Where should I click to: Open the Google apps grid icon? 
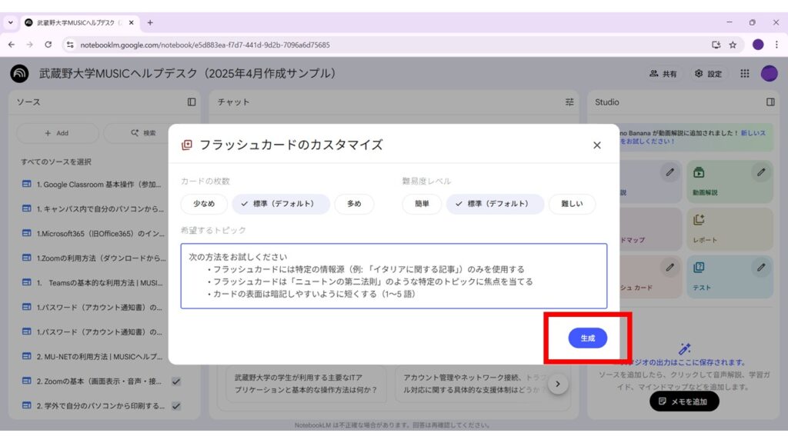(x=744, y=74)
